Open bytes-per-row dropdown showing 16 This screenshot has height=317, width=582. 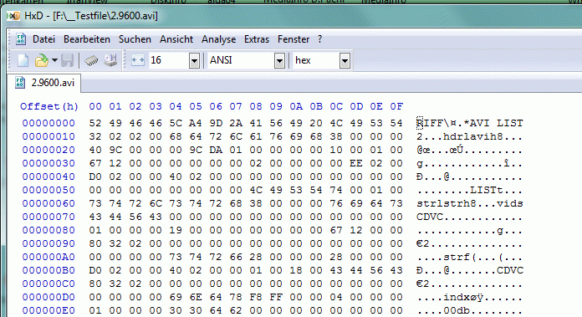point(194,60)
